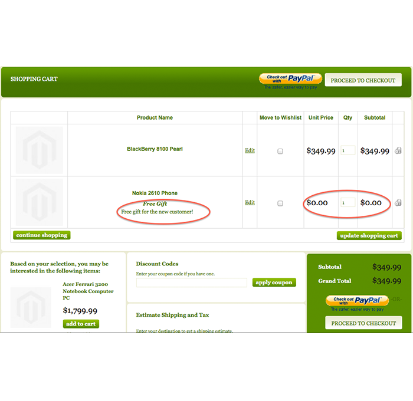Click Proceed to Checkout in totals box
This screenshot has height=401, width=413.
coord(363,323)
